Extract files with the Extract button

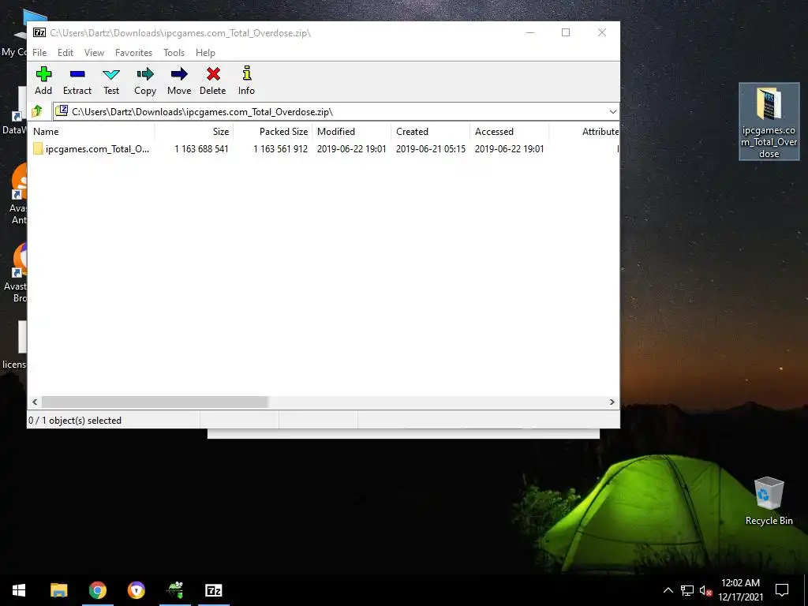pos(77,80)
